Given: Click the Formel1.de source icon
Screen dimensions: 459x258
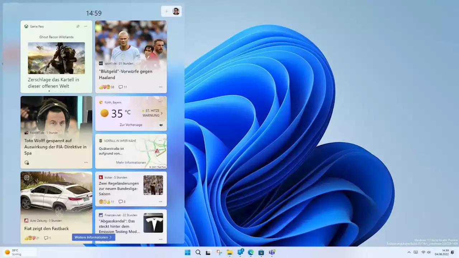Looking at the screenshot, I should (x=26, y=133).
